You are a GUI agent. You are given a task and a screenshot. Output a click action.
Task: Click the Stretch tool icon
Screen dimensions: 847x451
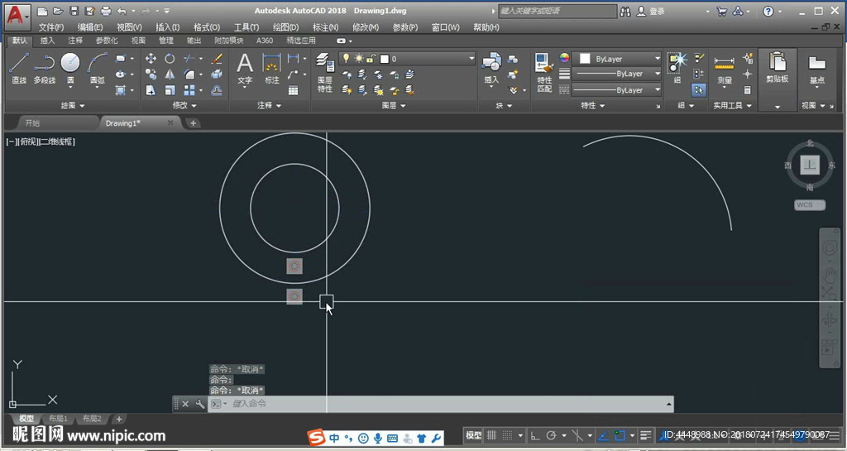click(x=151, y=90)
